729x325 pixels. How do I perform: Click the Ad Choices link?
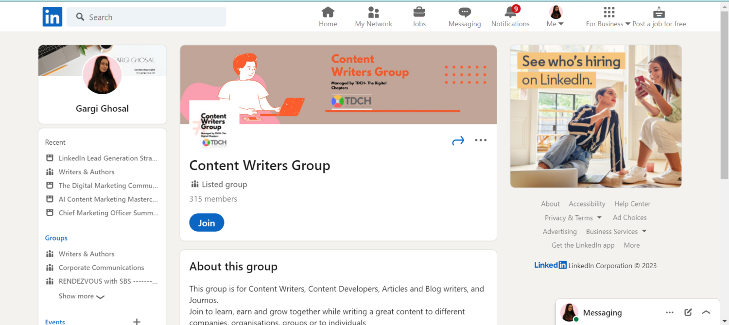[630, 217]
